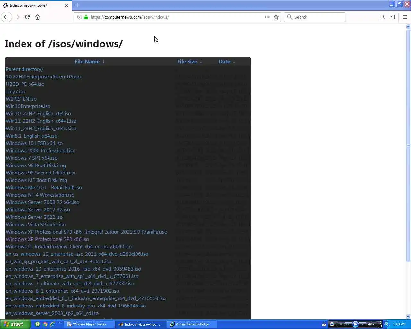Select the Index of /isos/windows/ tab
411x329 pixels.
(x=36, y=5)
